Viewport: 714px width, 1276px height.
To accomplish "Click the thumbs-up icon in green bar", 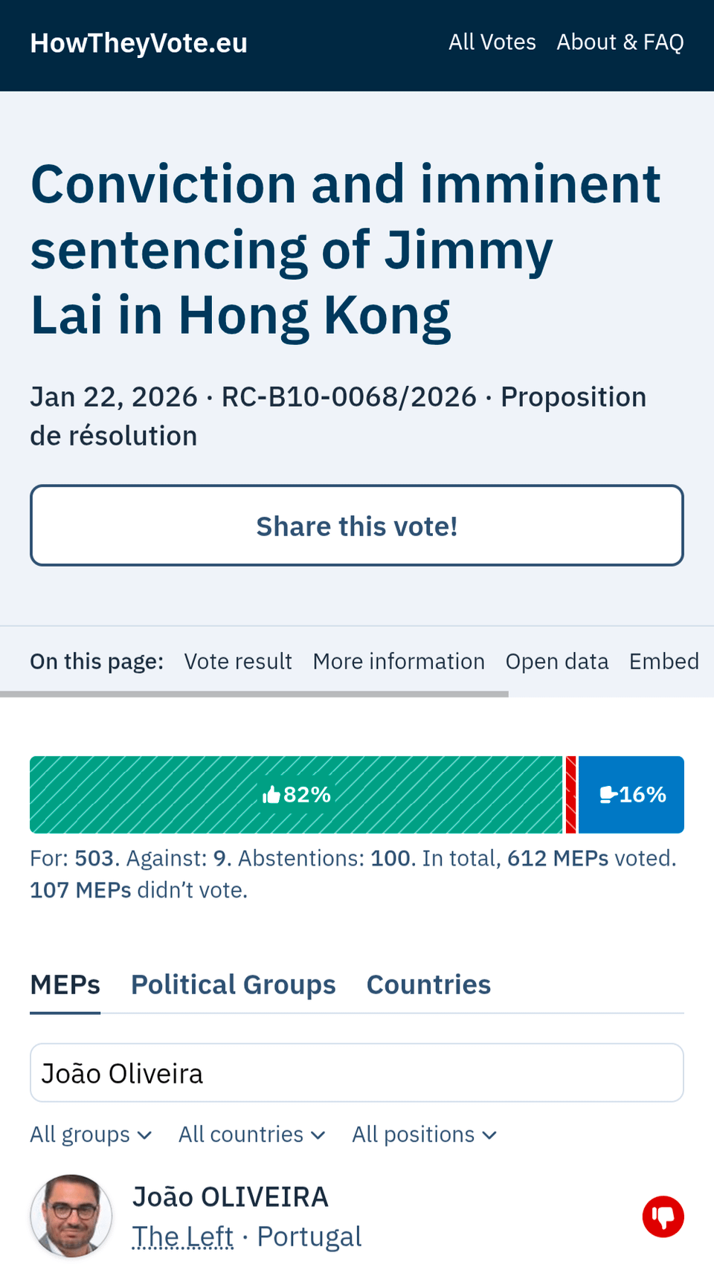I will pos(271,795).
